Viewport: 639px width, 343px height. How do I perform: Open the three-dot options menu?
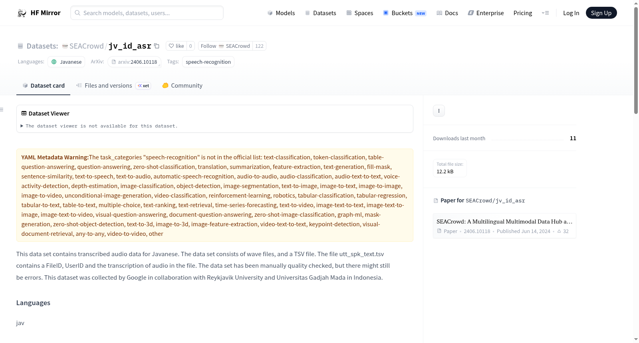tap(439, 111)
